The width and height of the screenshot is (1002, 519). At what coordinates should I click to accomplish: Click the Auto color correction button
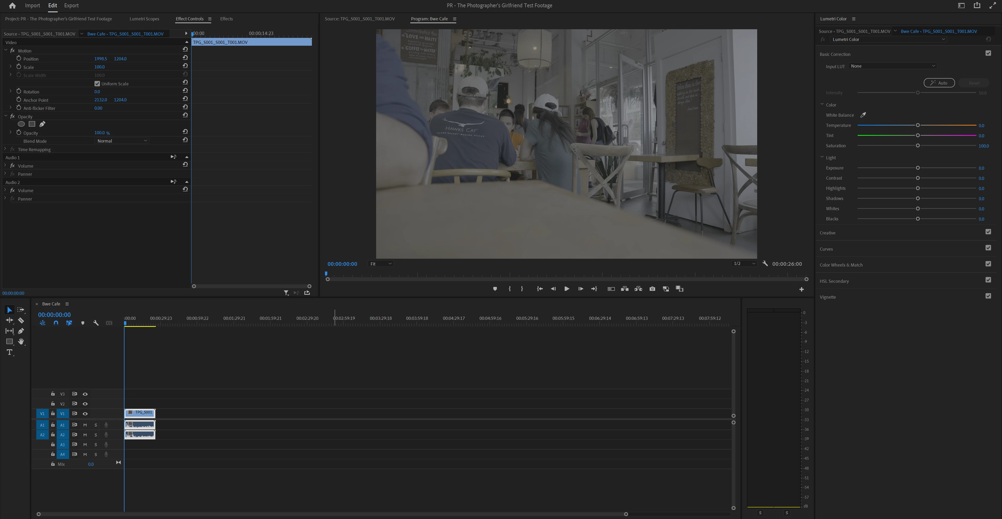(x=939, y=83)
